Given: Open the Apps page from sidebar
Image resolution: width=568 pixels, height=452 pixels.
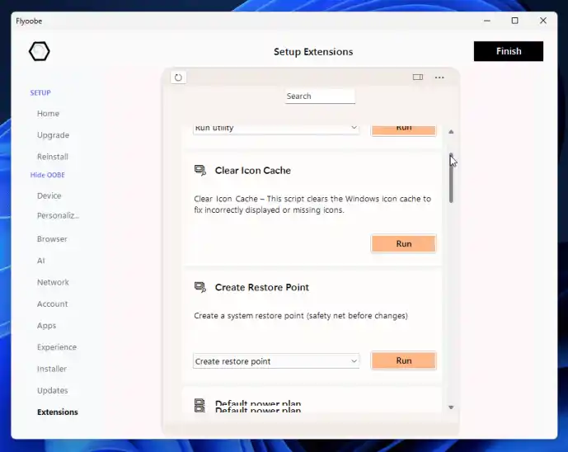Looking at the screenshot, I should click(x=46, y=326).
